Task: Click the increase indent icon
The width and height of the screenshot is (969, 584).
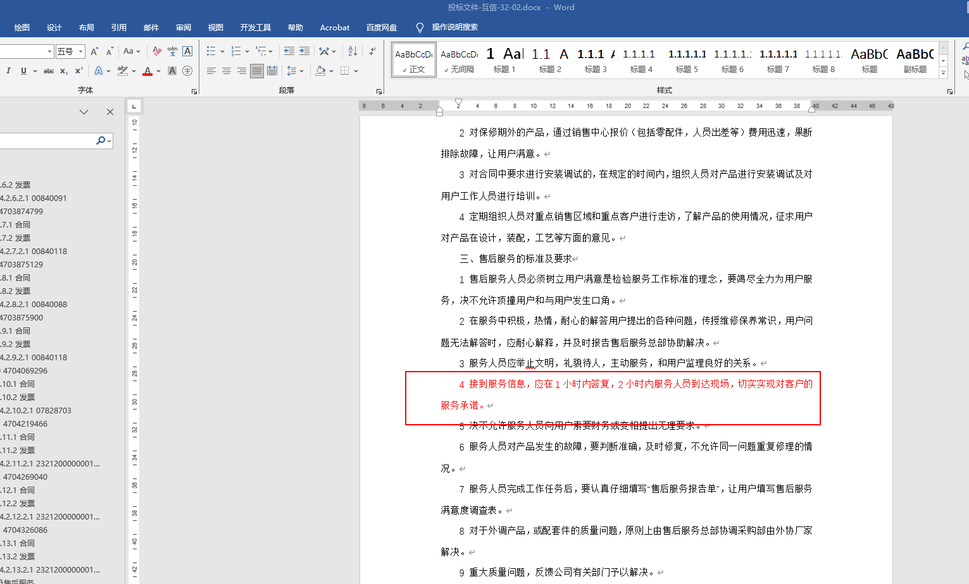Action: point(304,51)
